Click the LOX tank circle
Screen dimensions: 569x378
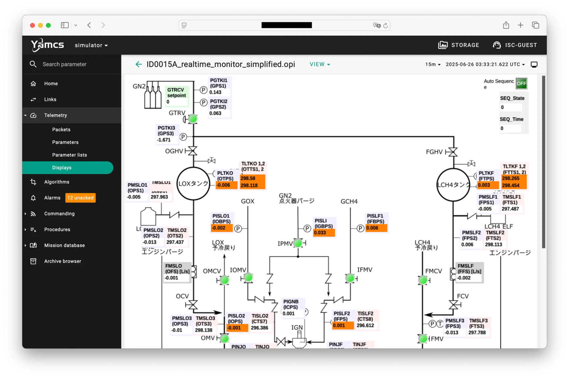tap(194, 183)
